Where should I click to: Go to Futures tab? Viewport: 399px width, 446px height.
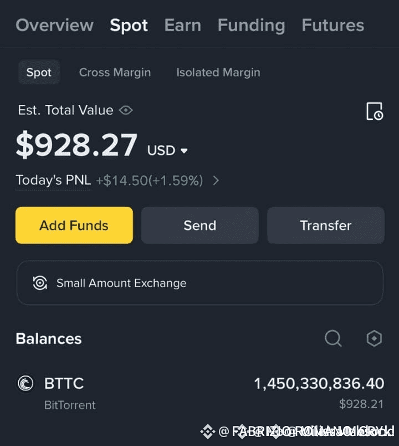[332, 25]
